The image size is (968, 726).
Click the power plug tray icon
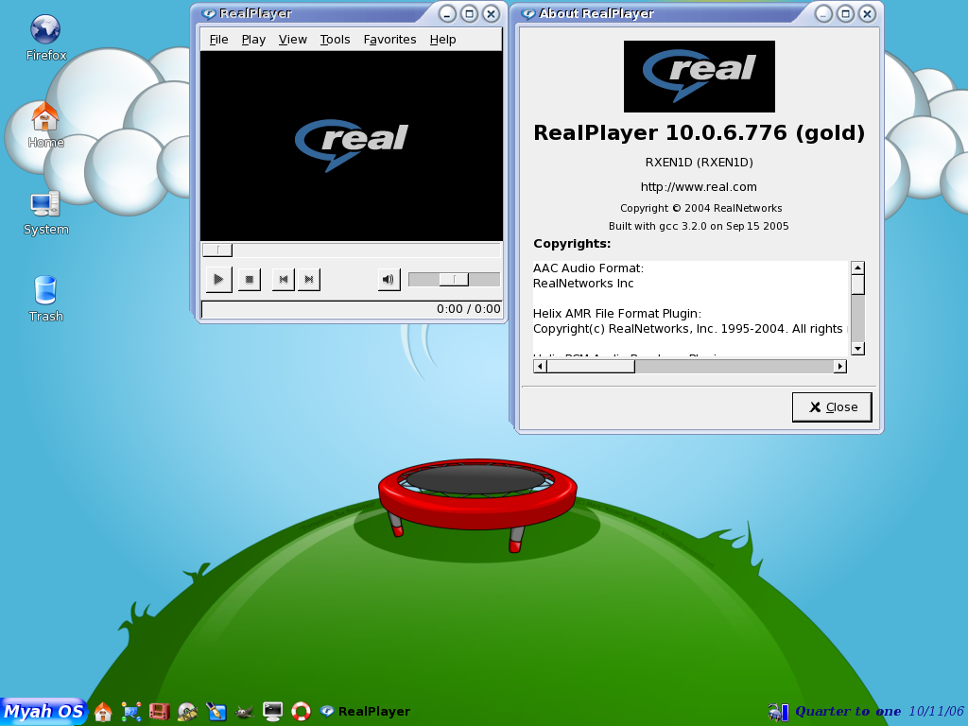coord(773,712)
